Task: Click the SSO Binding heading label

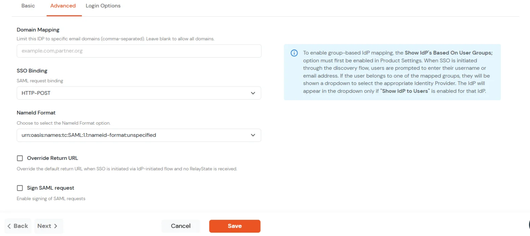Action: click(x=32, y=71)
